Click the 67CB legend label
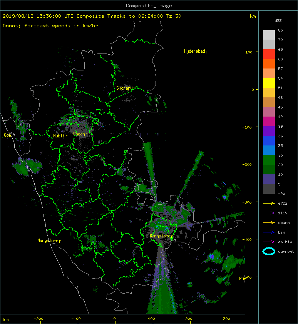The image size is (298, 324). (x=283, y=204)
